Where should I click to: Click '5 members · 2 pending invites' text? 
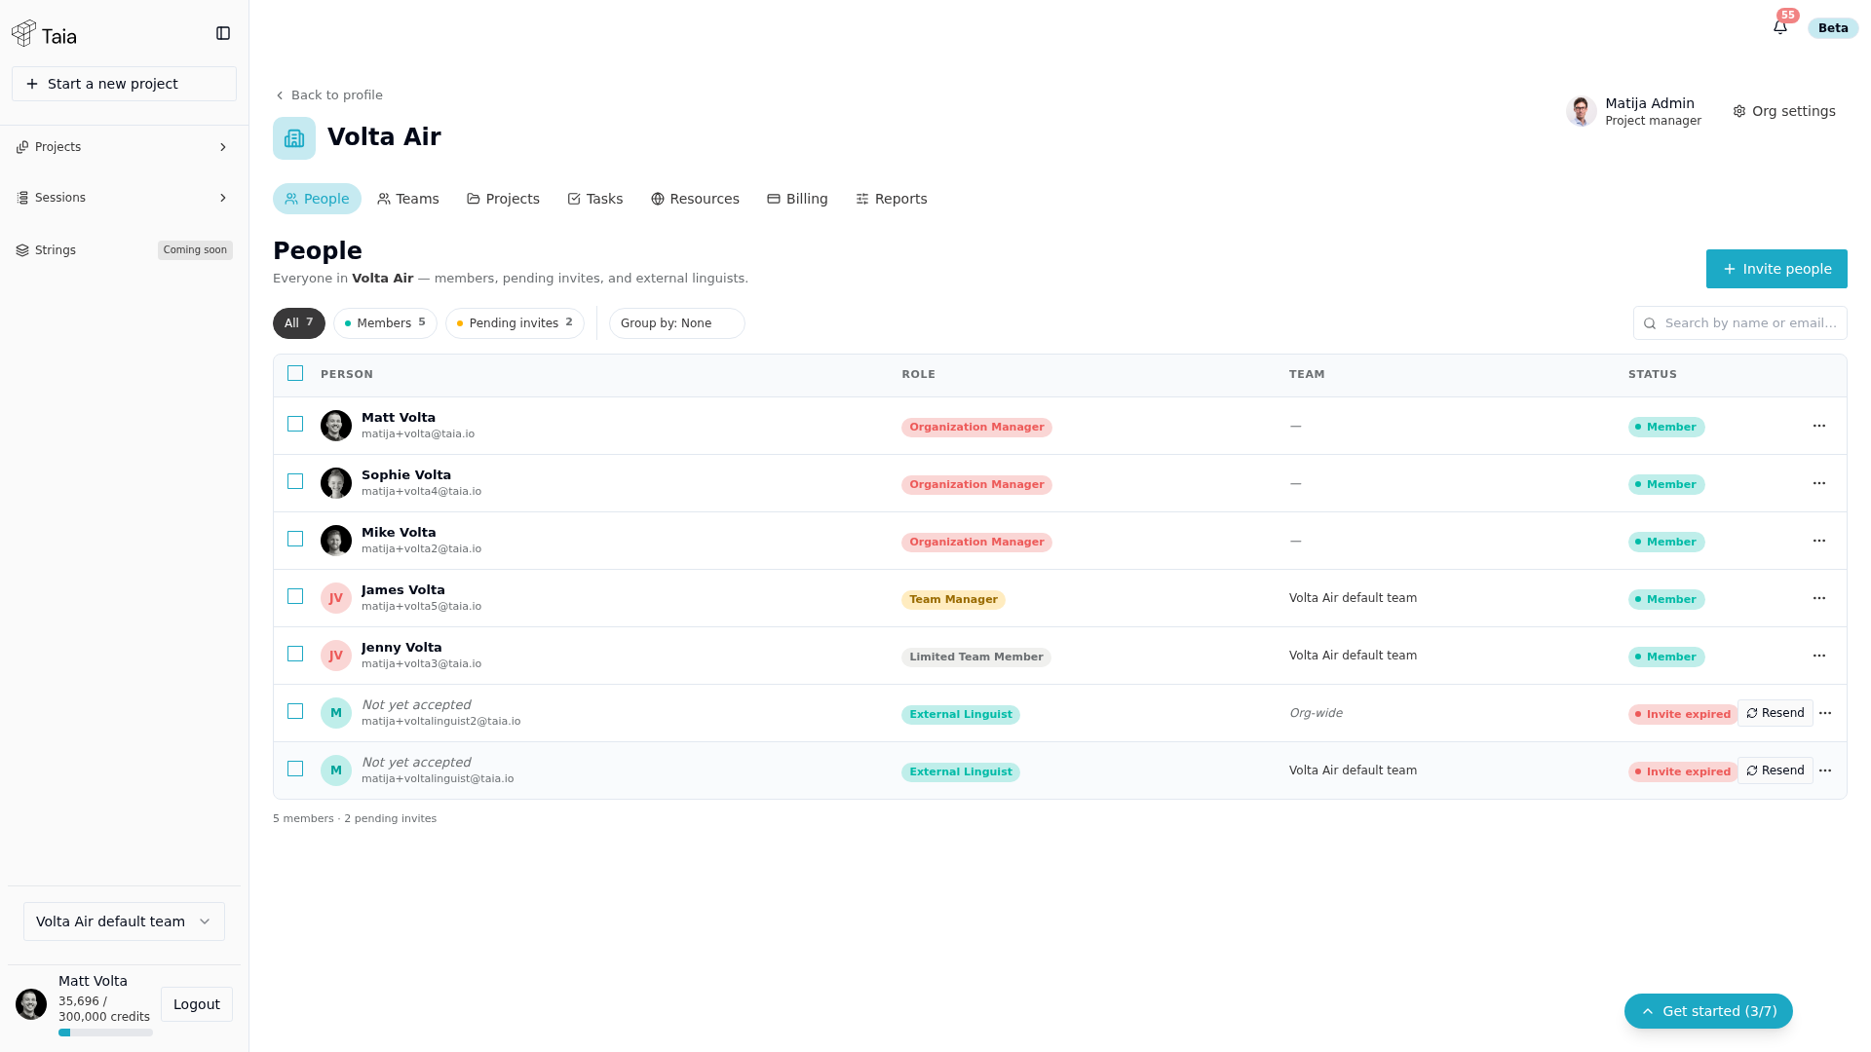355,819
